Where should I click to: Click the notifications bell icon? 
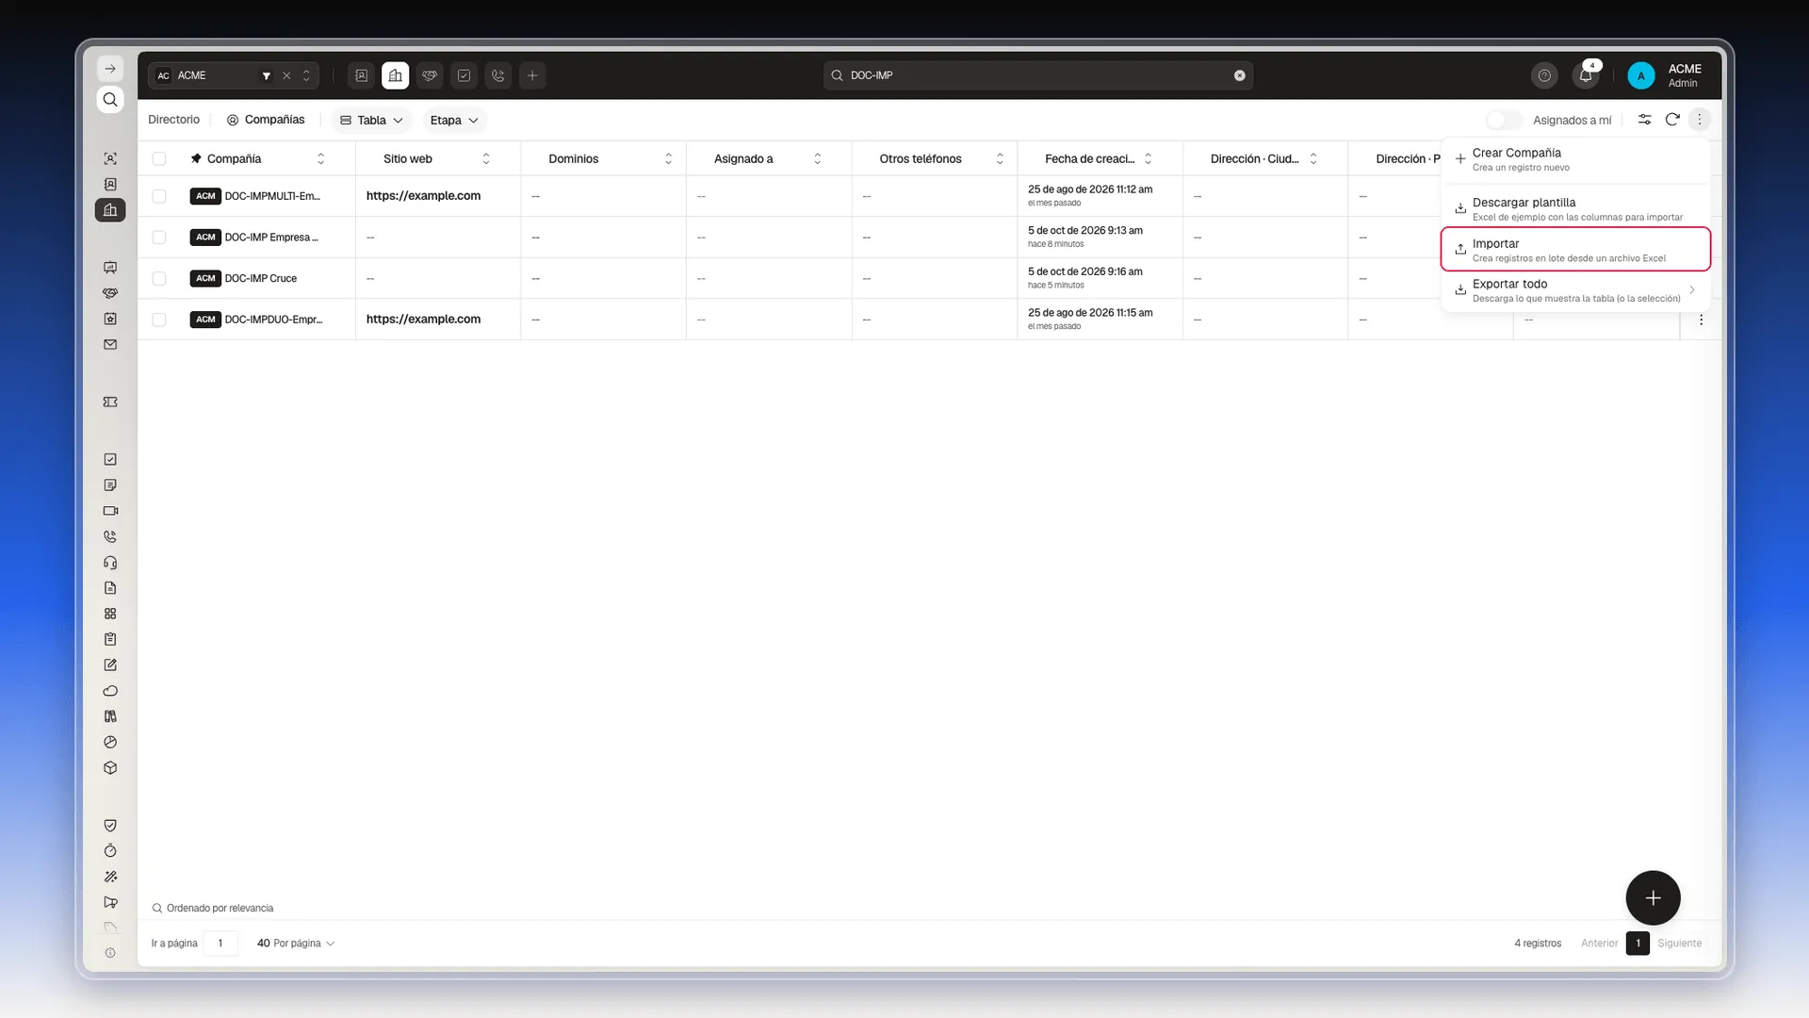pos(1586,75)
